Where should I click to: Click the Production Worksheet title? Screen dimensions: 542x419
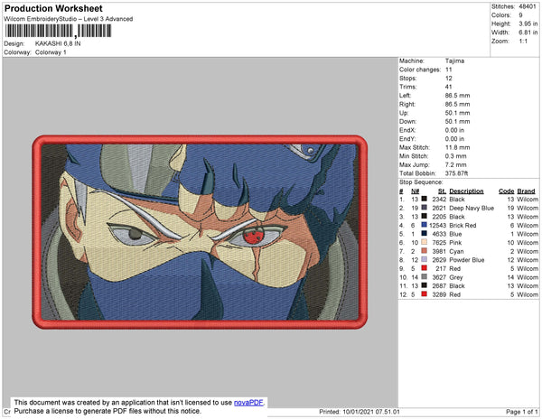53,8
